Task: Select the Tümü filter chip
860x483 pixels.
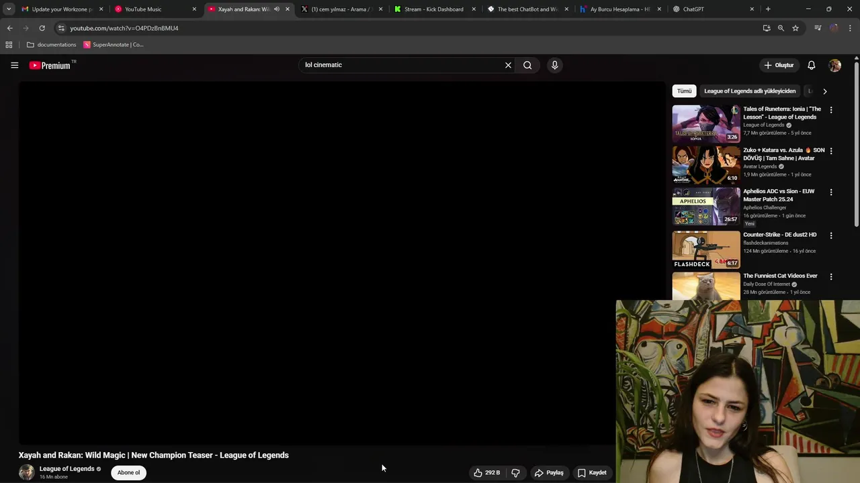Action: pyautogui.click(x=684, y=91)
